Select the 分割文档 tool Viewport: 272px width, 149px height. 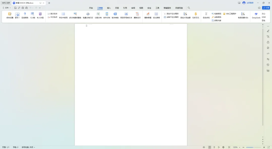point(98,15)
